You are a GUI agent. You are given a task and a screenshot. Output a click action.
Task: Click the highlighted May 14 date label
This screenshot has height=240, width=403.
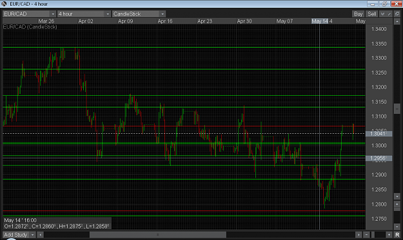pos(320,21)
